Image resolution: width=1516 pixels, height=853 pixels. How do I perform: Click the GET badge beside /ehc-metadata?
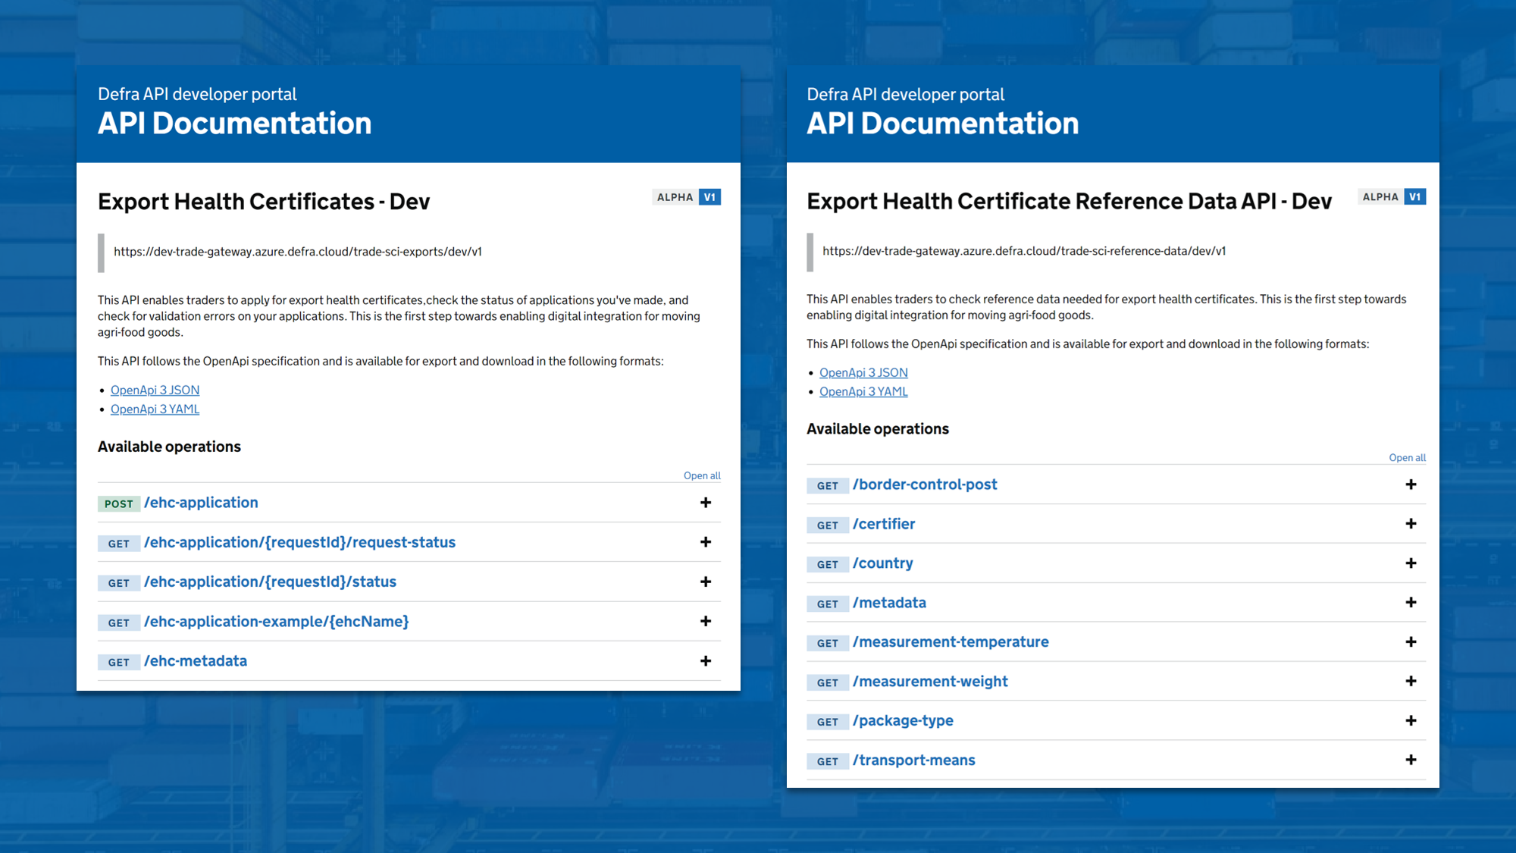pyautogui.click(x=119, y=662)
